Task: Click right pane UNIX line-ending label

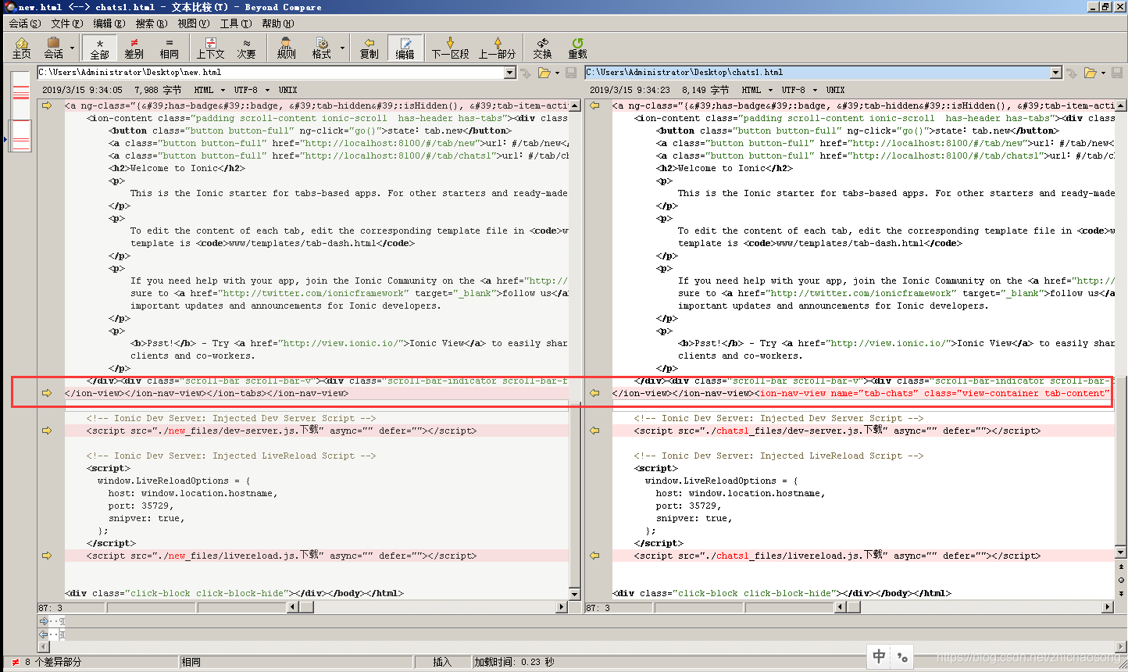Action: (x=835, y=90)
